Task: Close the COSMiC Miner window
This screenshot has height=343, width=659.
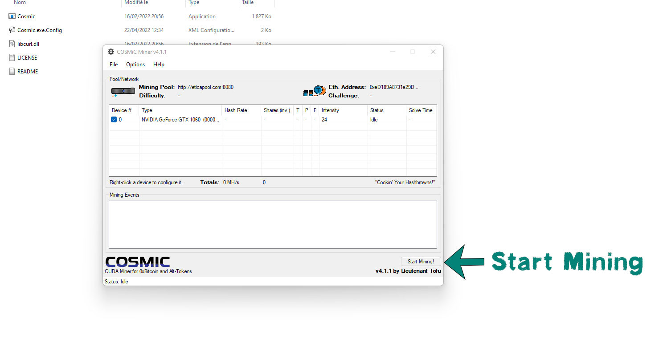Action: 433,52
